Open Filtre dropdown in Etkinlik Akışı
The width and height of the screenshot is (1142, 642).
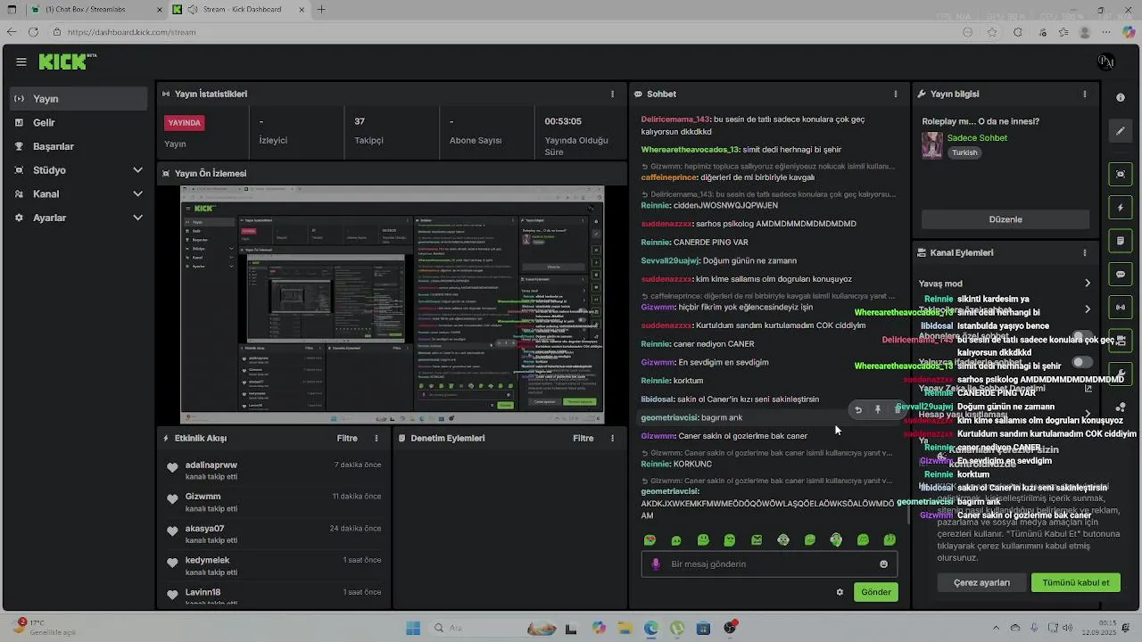[347, 438]
